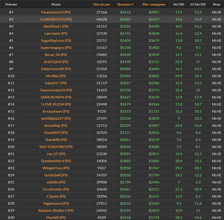Open player Facedownz13 (PS) profile

point(56,12)
